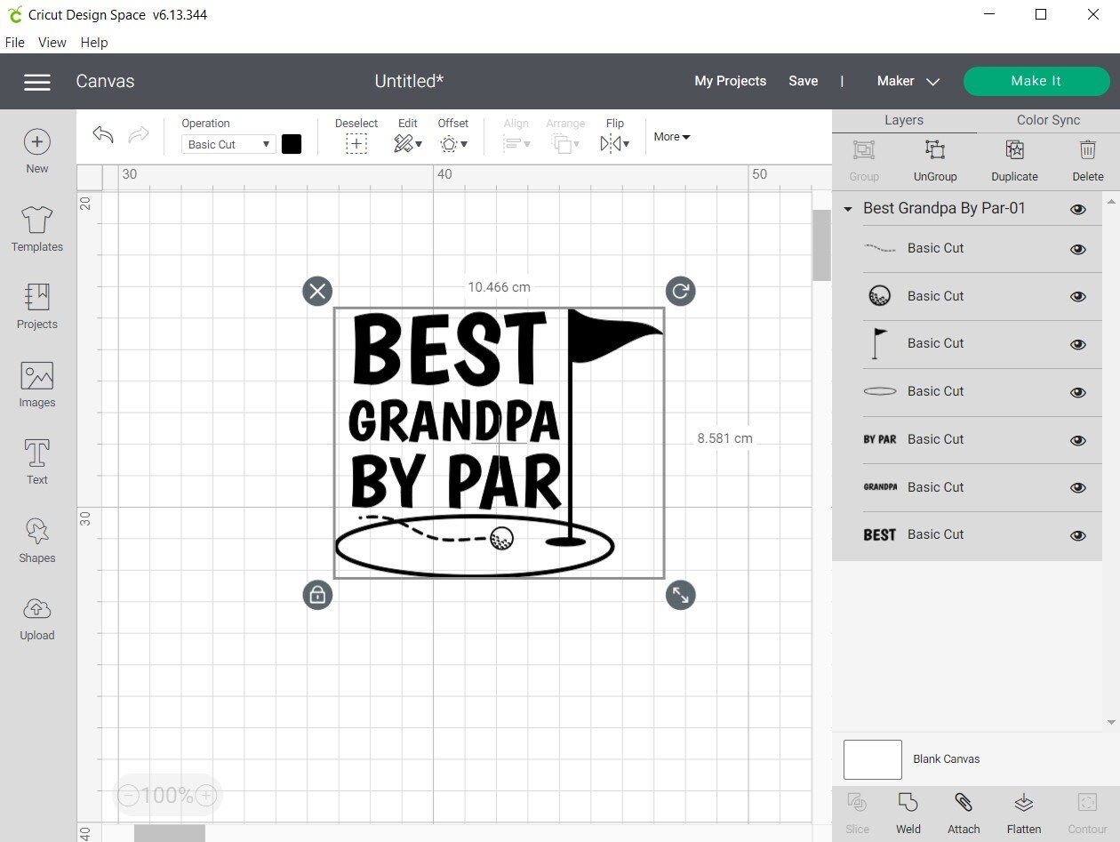Click the Duplicate icon in Layers panel
Screen dimensions: 1120x842
1014,158
